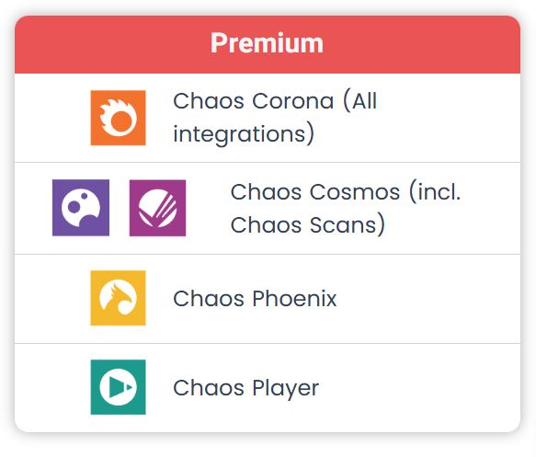Click the Premium header title

pyautogui.click(x=267, y=43)
